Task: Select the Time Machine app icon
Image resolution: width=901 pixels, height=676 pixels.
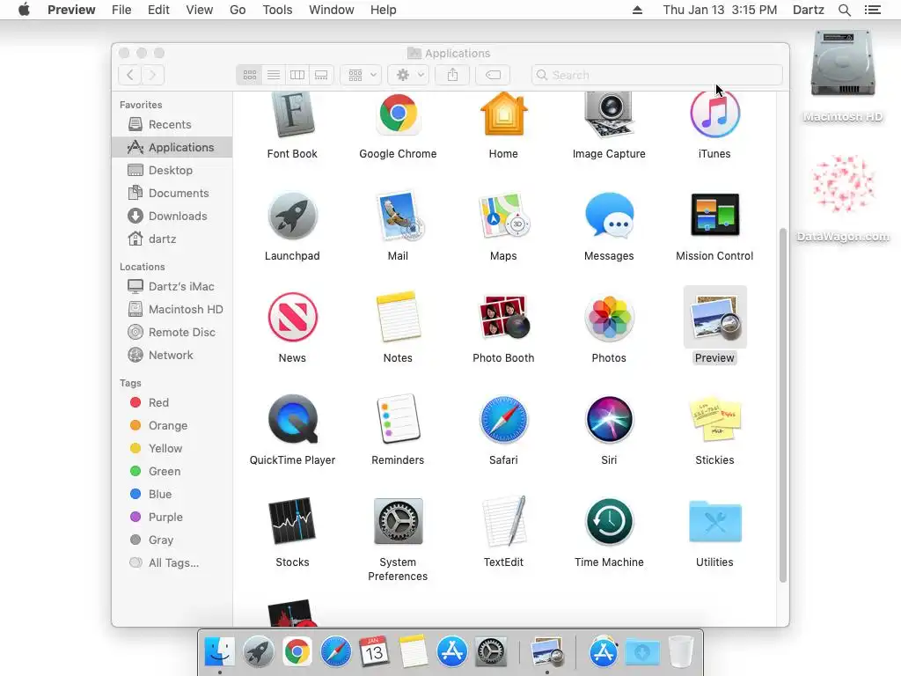Action: [x=609, y=521]
